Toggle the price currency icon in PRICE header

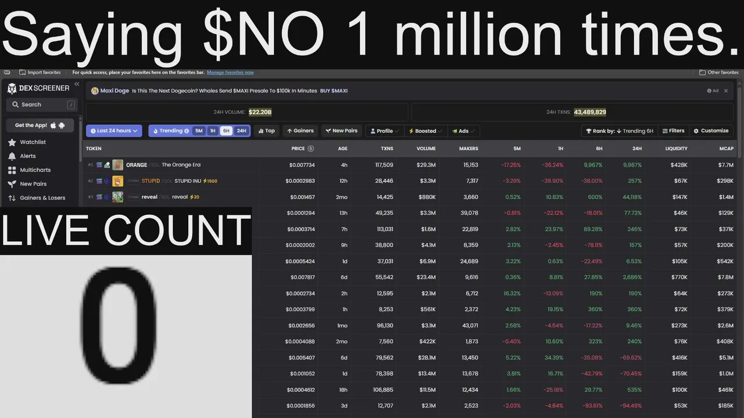[310, 149]
